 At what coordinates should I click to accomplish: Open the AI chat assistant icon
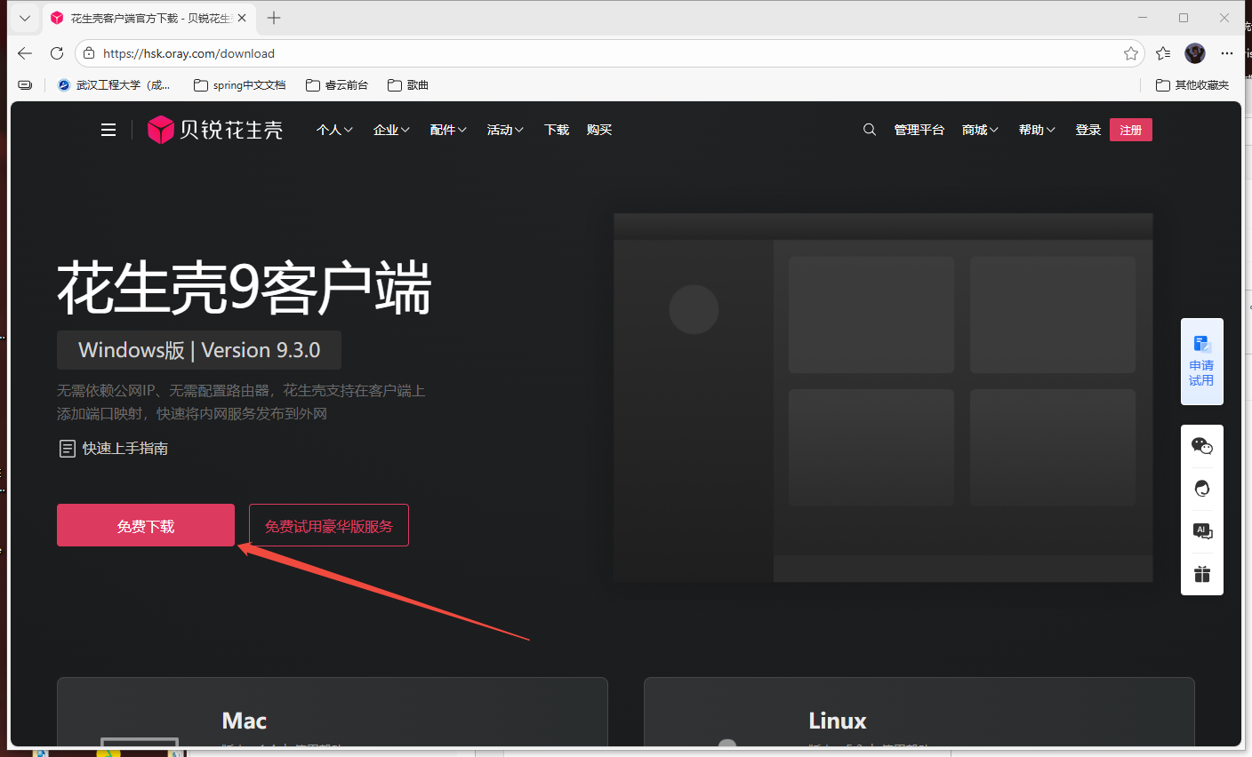click(1201, 531)
